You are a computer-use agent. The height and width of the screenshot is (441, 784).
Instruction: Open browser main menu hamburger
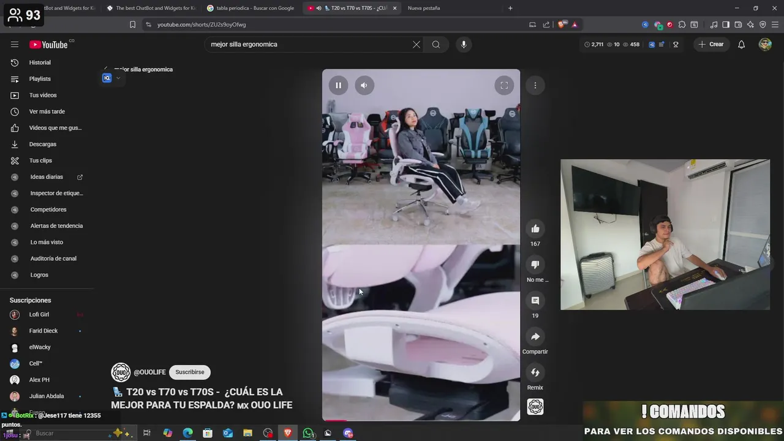tap(775, 24)
